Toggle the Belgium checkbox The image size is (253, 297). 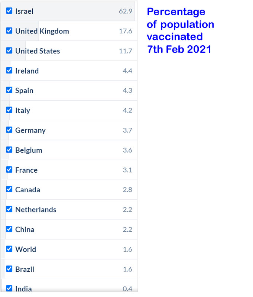pyautogui.click(x=9, y=150)
